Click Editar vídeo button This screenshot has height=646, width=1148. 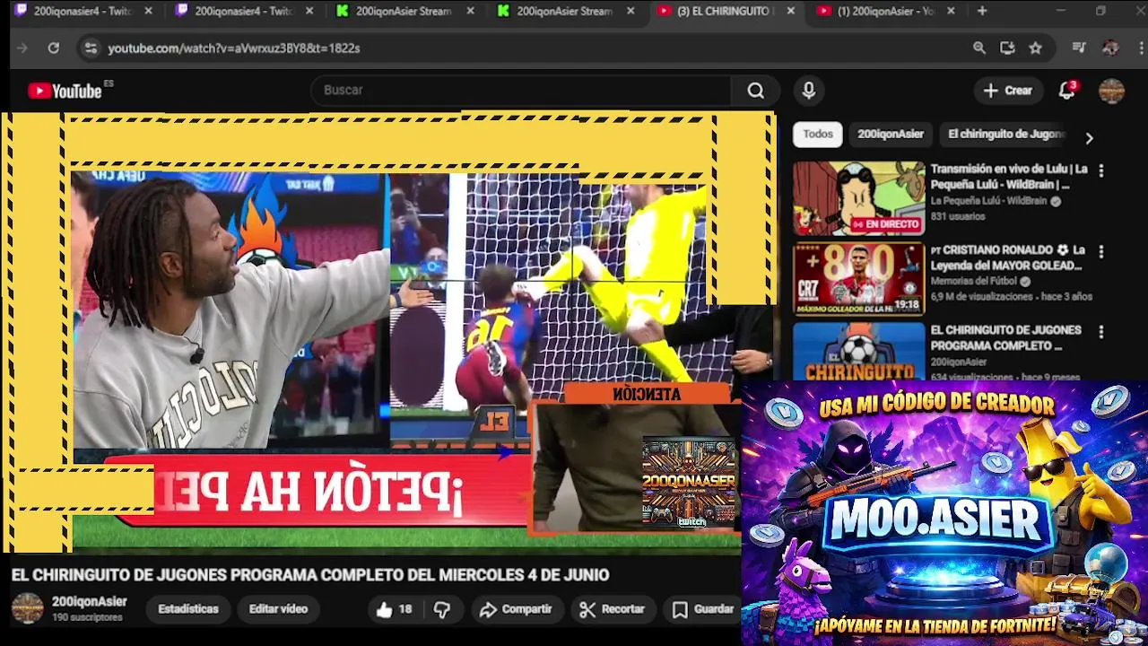tap(278, 609)
